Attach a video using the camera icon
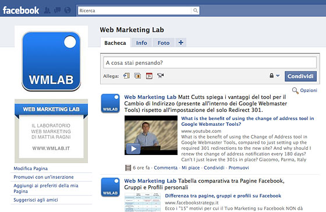Screen dimensions: 326x212 point(160,76)
